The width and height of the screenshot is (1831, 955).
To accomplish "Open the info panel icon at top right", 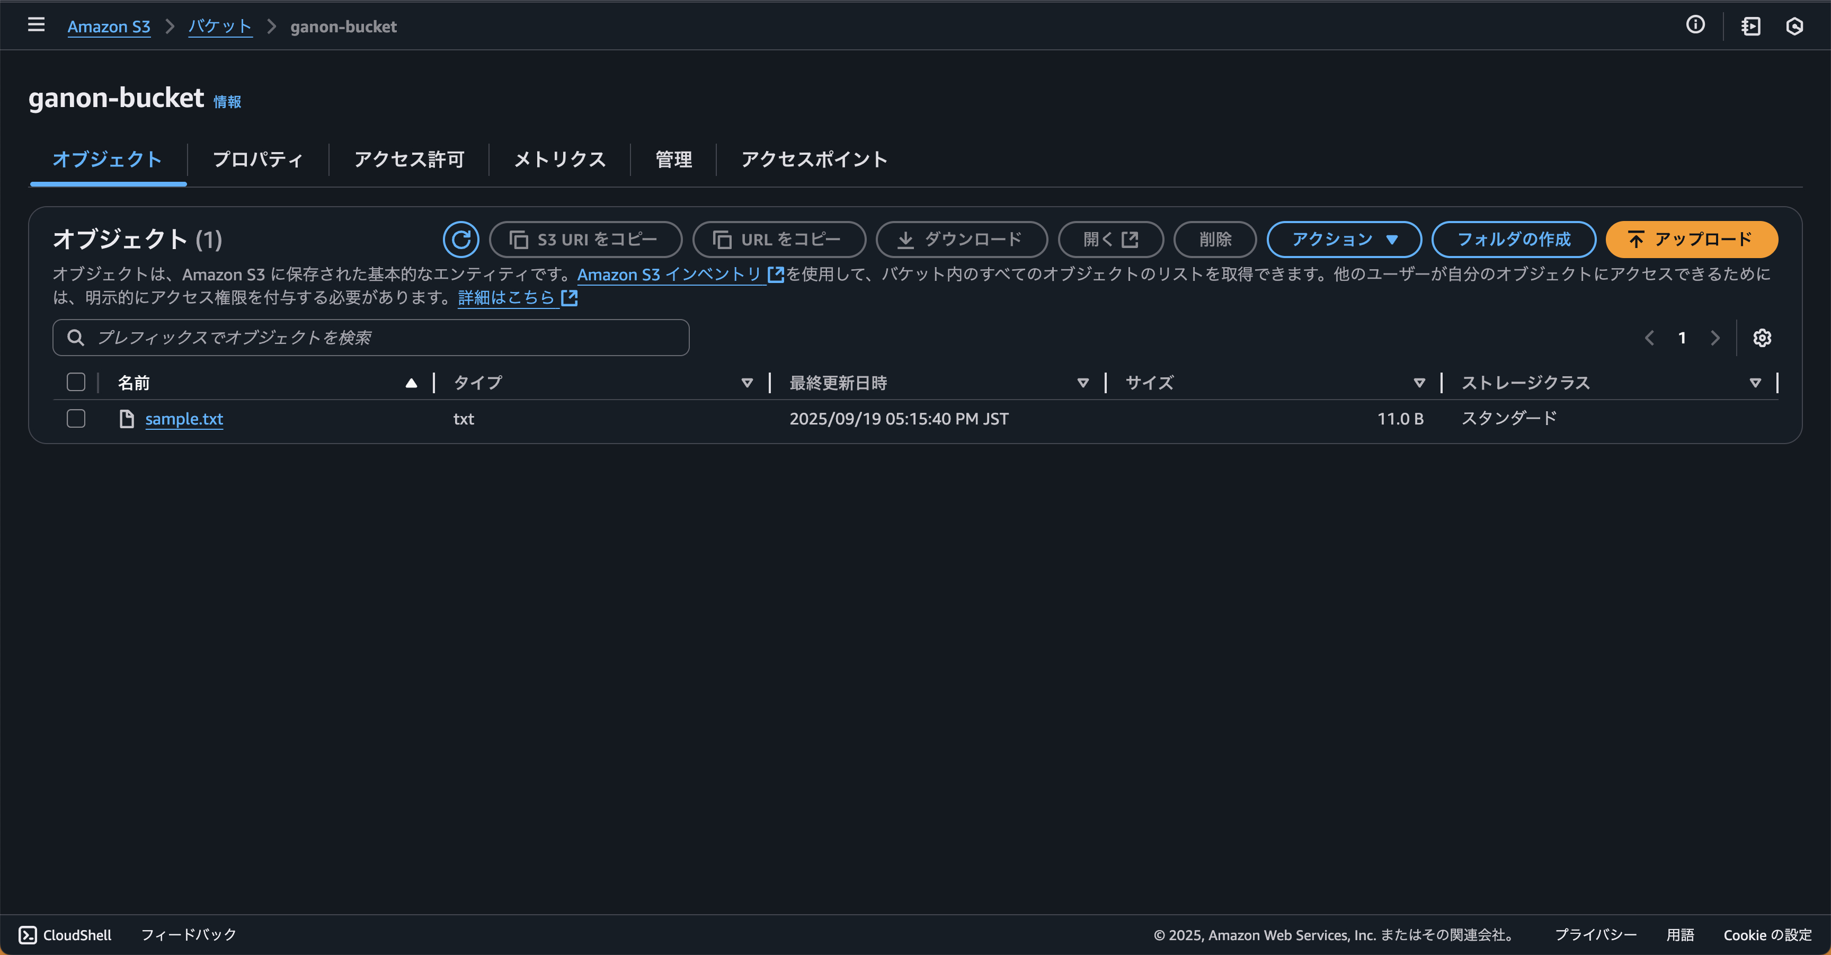I will point(1695,25).
